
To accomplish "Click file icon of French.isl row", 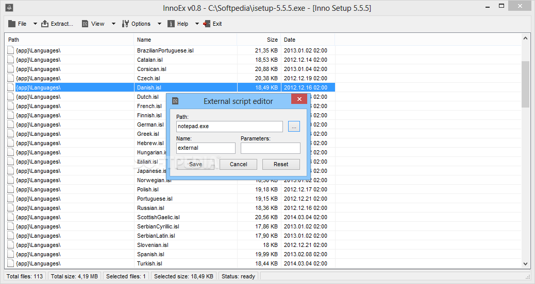I will tap(11, 106).
